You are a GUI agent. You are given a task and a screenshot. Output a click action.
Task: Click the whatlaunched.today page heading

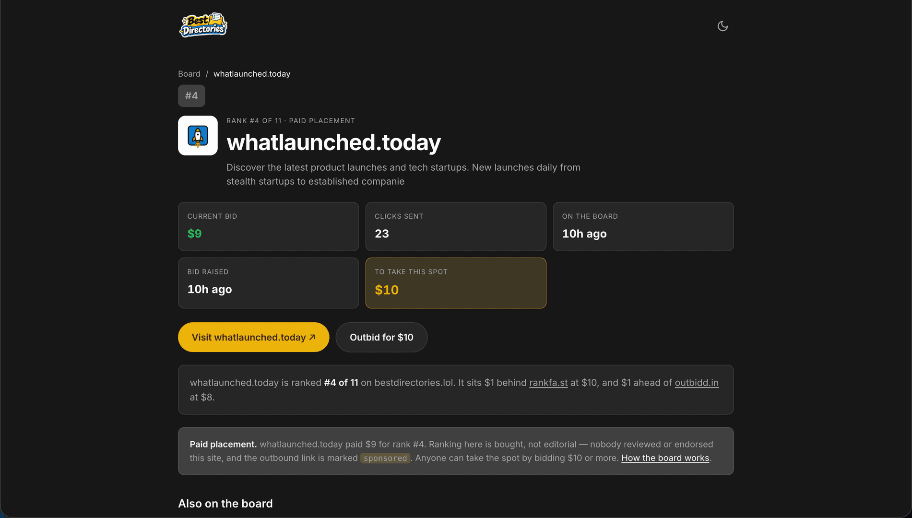click(x=333, y=142)
